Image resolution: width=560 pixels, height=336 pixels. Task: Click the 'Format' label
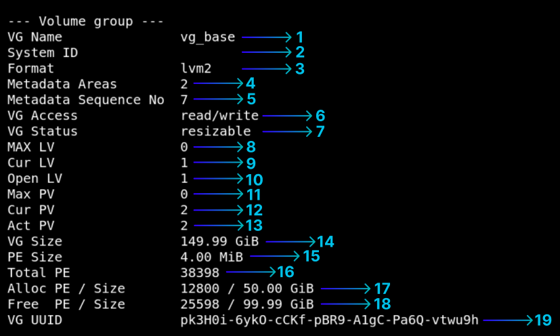pos(30,68)
